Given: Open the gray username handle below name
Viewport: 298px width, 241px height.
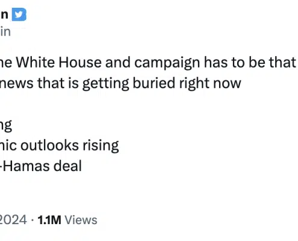Looking at the screenshot, I should click(x=5, y=32).
